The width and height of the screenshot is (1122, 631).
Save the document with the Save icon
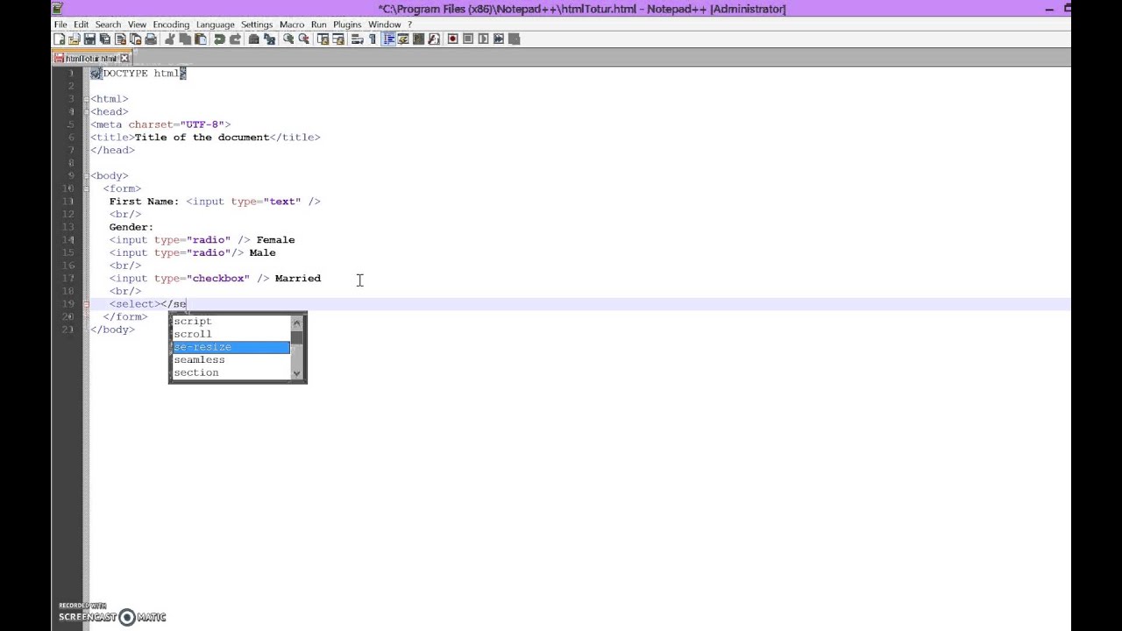pyautogui.click(x=89, y=39)
